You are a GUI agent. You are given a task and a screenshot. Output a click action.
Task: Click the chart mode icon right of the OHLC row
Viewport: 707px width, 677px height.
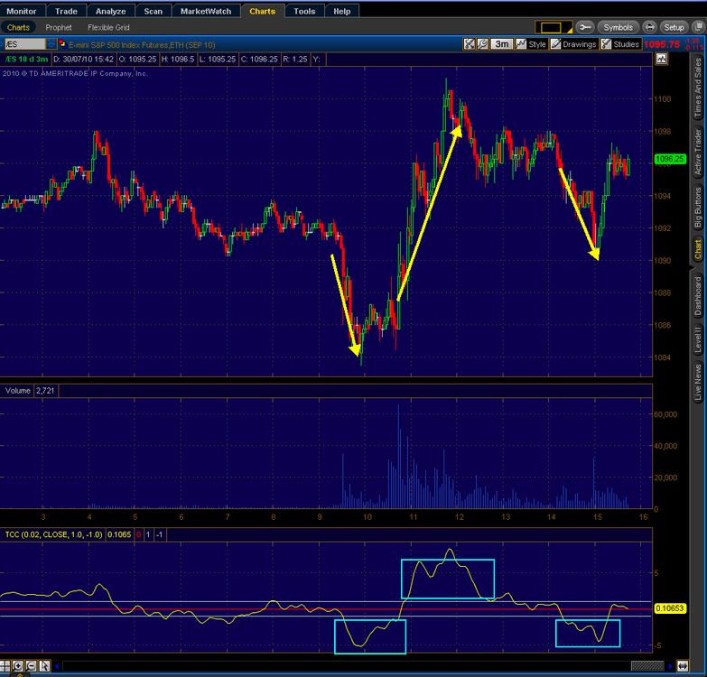click(662, 59)
